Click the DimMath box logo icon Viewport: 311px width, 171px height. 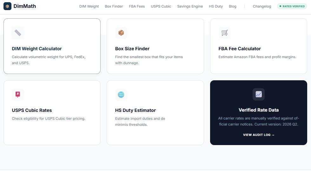[7, 6]
